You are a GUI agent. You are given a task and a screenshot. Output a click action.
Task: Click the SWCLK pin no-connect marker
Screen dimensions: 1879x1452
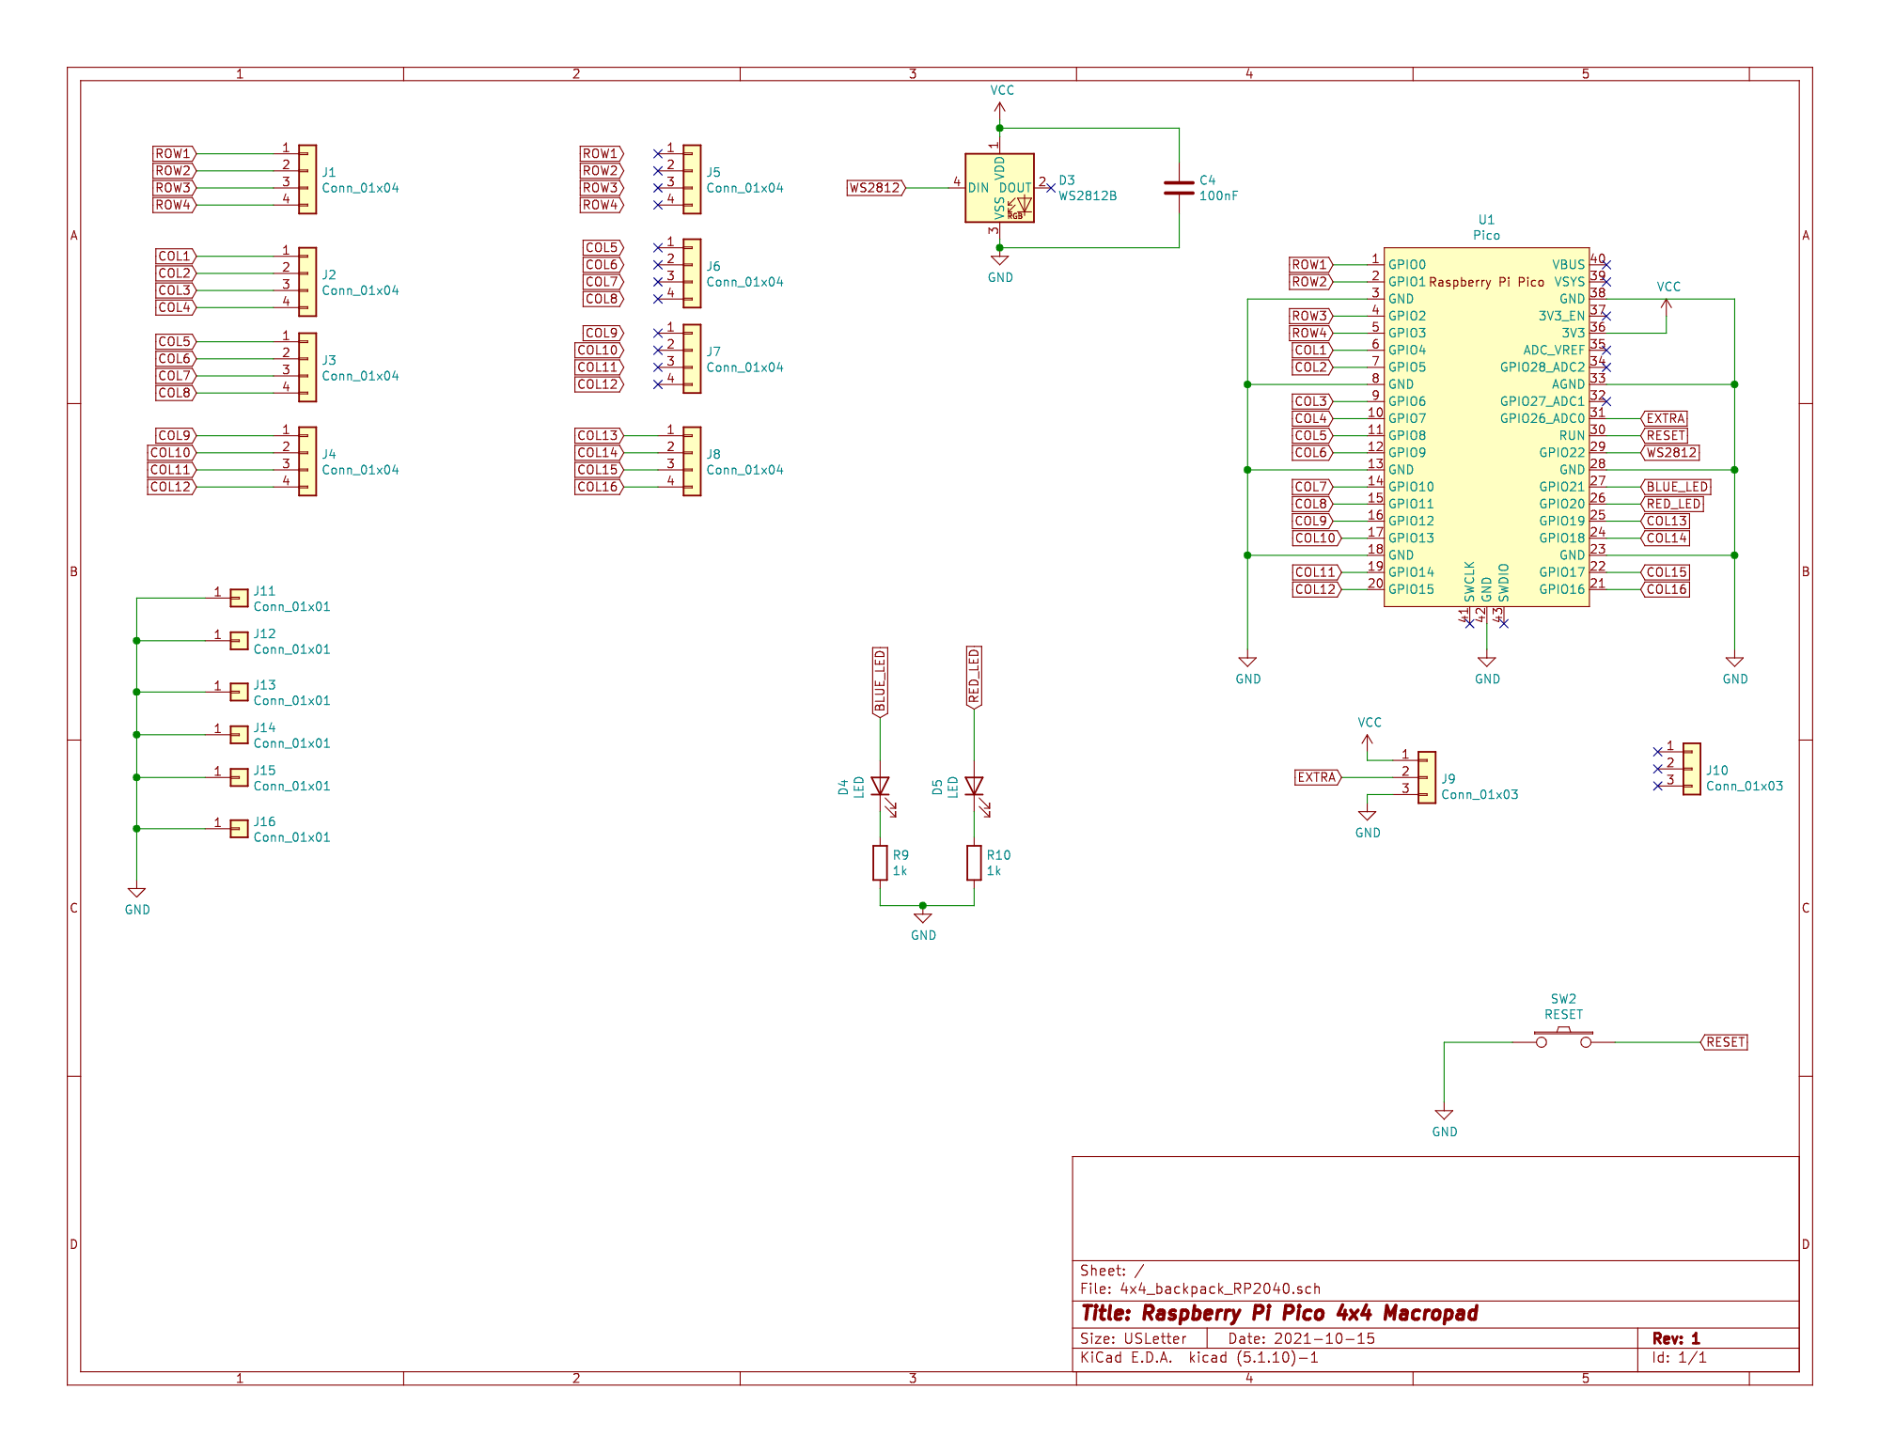1469,624
